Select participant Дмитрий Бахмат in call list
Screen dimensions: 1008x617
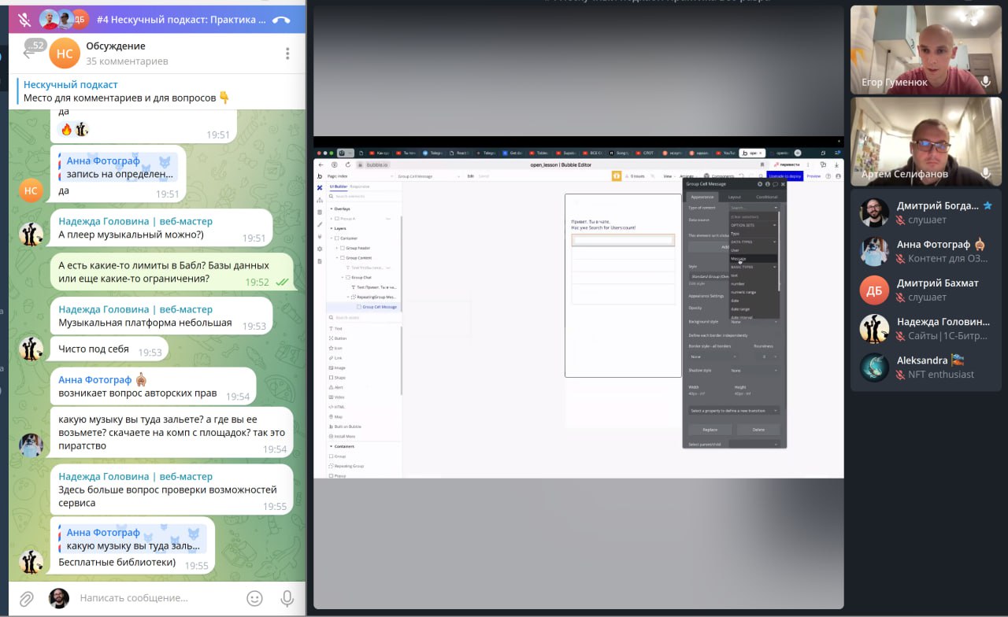pyautogui.click(x=926, y=290)
